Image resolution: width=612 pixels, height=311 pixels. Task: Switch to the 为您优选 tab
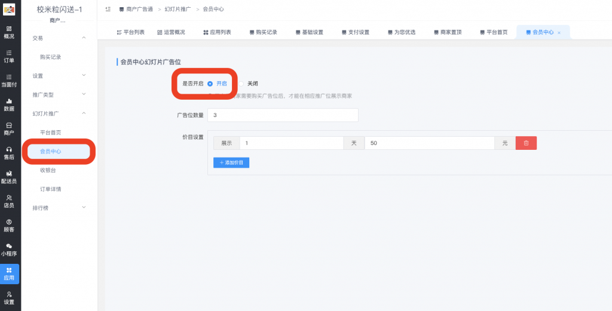[x=402, y=32]
